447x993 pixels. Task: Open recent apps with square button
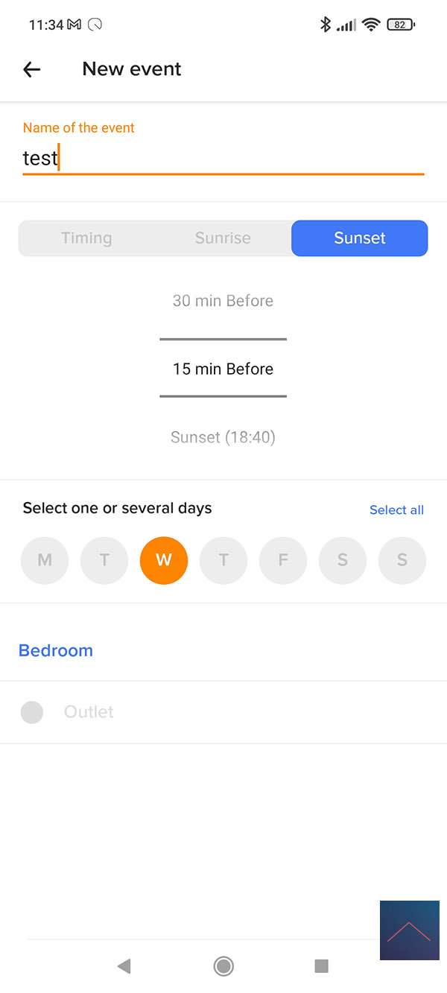tap(322, 966)
